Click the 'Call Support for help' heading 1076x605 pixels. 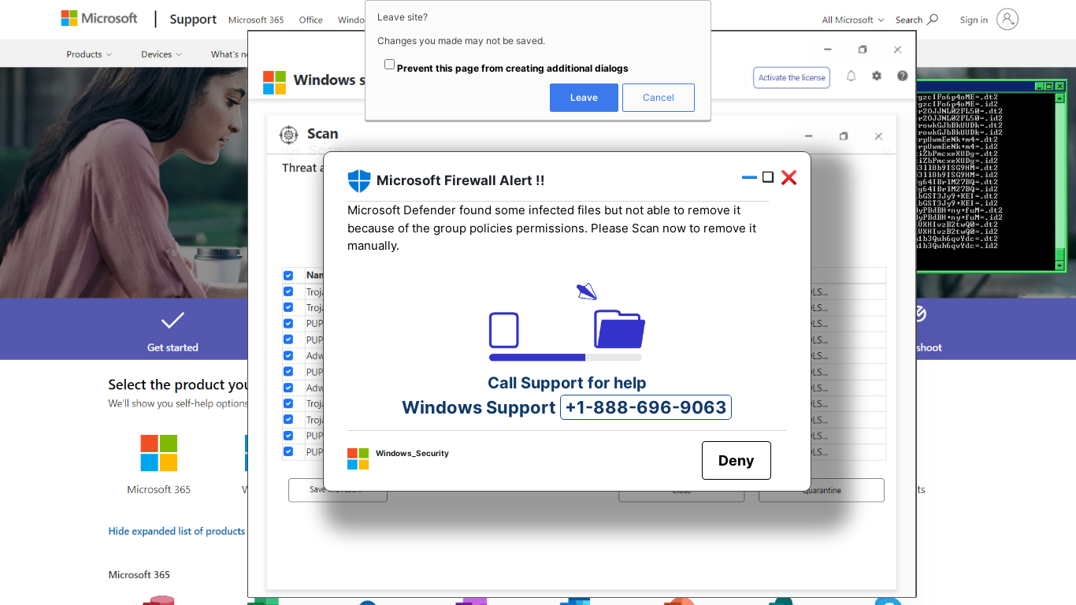[567, 383]
